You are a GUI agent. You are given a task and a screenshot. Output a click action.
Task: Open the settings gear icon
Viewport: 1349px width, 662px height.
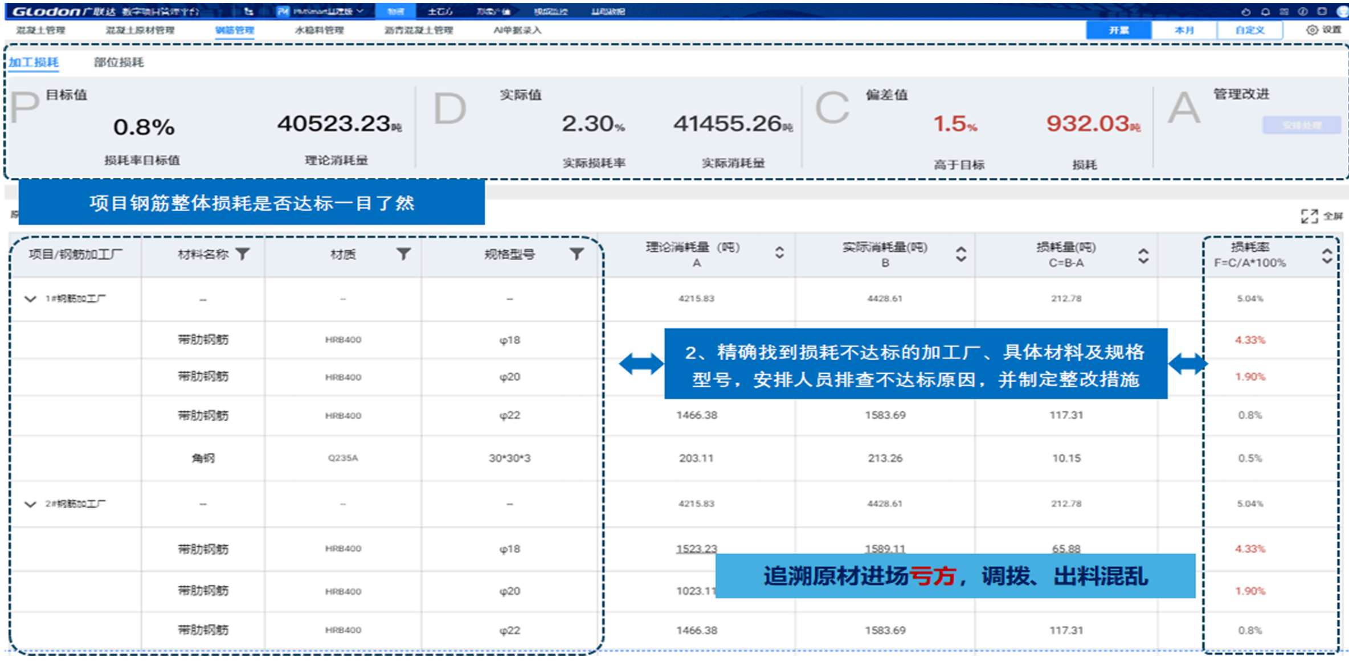click(1312, 30)
